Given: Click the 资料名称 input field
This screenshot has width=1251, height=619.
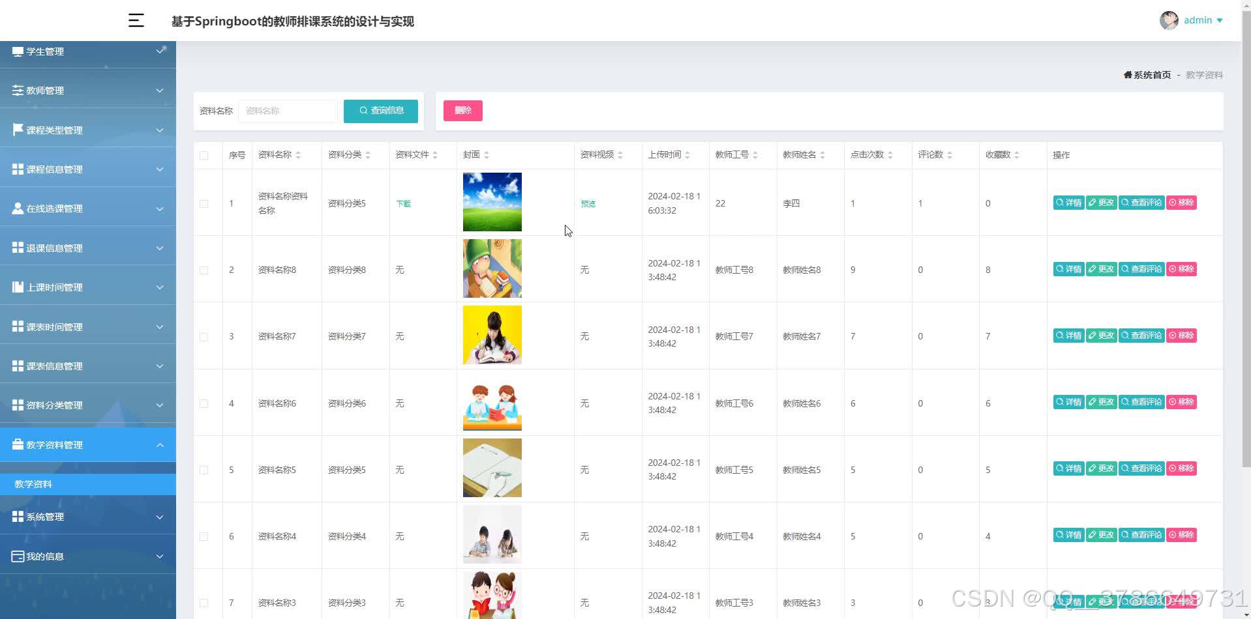Looking at the screenshot, I should click(288, 111).
